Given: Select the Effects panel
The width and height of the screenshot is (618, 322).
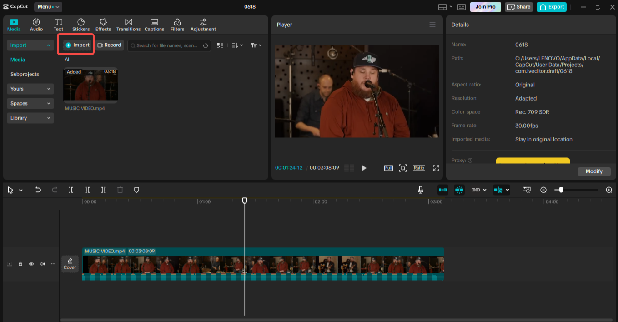Looking at the screenshot, I should pyautogui.click(x=103, y=25).
